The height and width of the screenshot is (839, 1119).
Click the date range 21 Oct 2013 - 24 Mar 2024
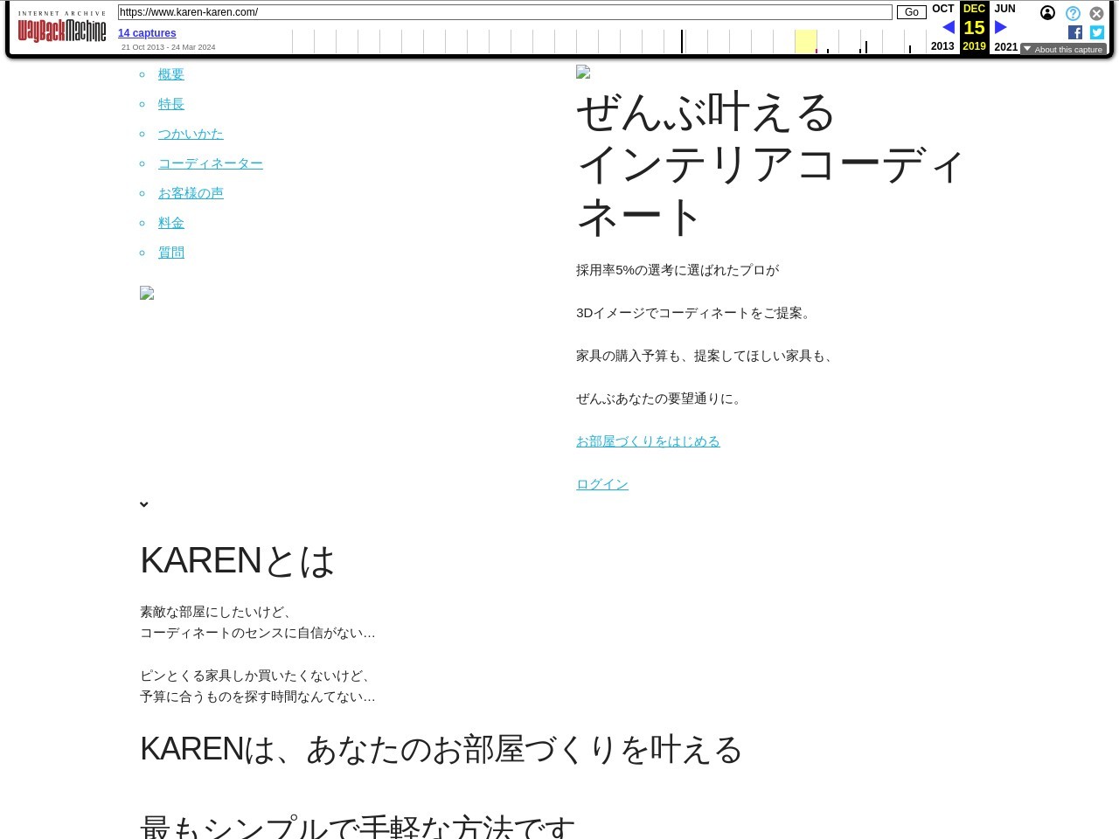(x=168, y=47)
